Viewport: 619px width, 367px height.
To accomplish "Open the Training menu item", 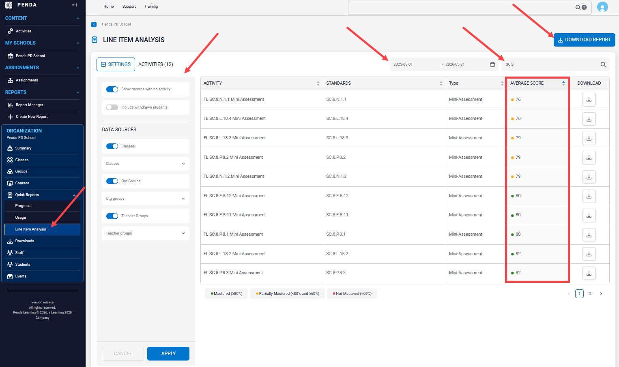I will pyautogui.click(x=151, y=6).
